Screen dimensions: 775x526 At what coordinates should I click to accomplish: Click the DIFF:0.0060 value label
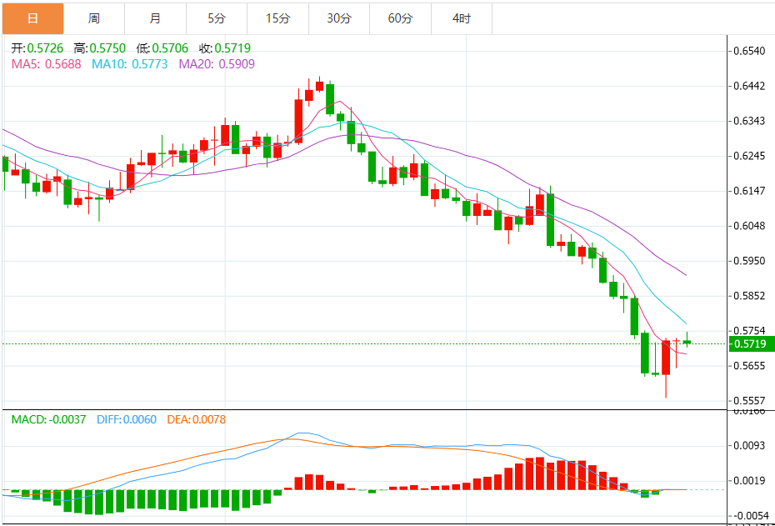pos(127,419)
